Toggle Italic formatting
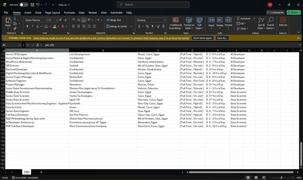 (x=32, y=26)
